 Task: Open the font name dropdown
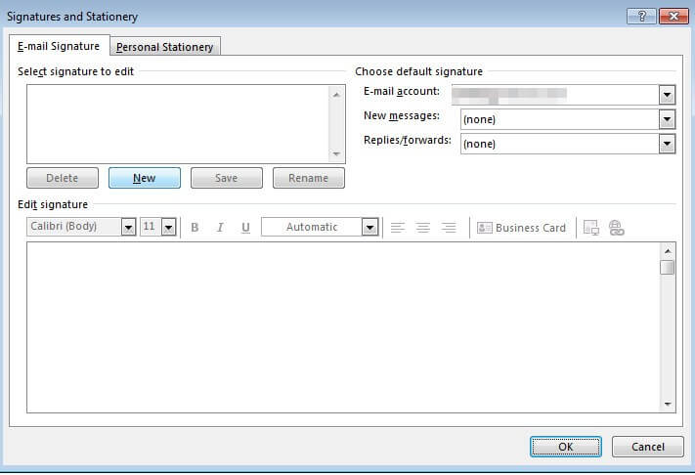point(128,228)
